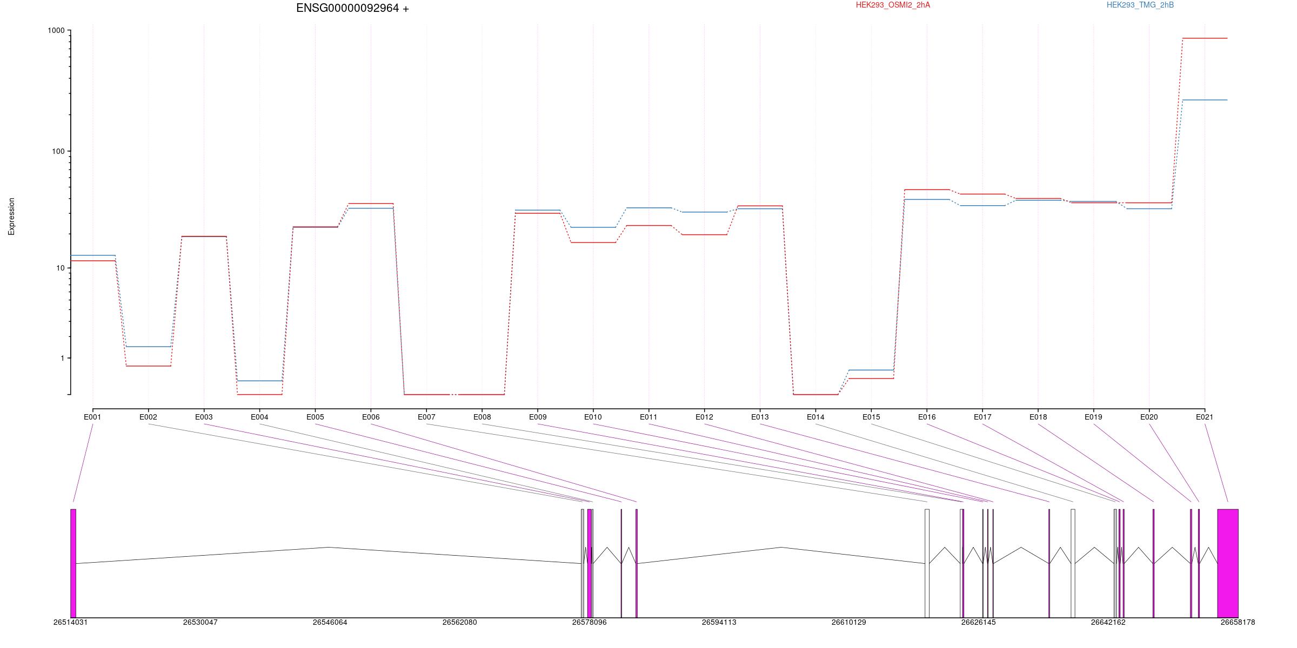Click exon label E011
Viewport: 1297px width, 648px height.
(648, 417)
